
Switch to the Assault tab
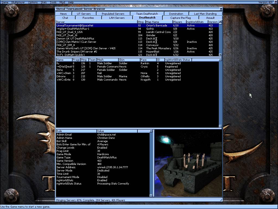coord(210,18)
